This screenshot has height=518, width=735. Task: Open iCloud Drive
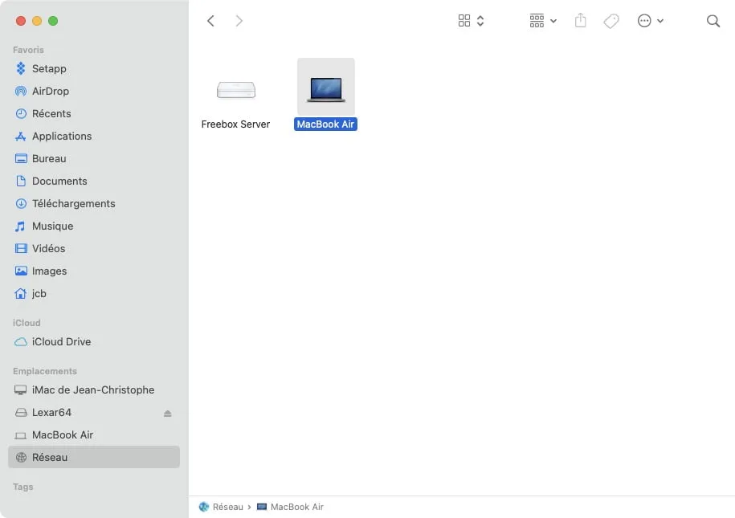point(94,342)
